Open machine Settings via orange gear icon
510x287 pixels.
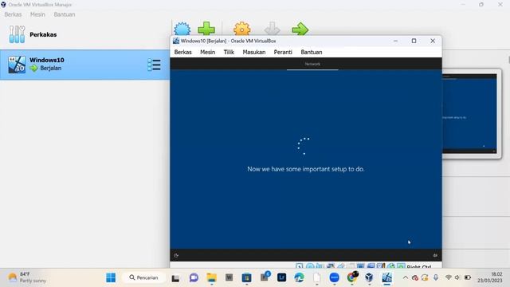point(242,29)
